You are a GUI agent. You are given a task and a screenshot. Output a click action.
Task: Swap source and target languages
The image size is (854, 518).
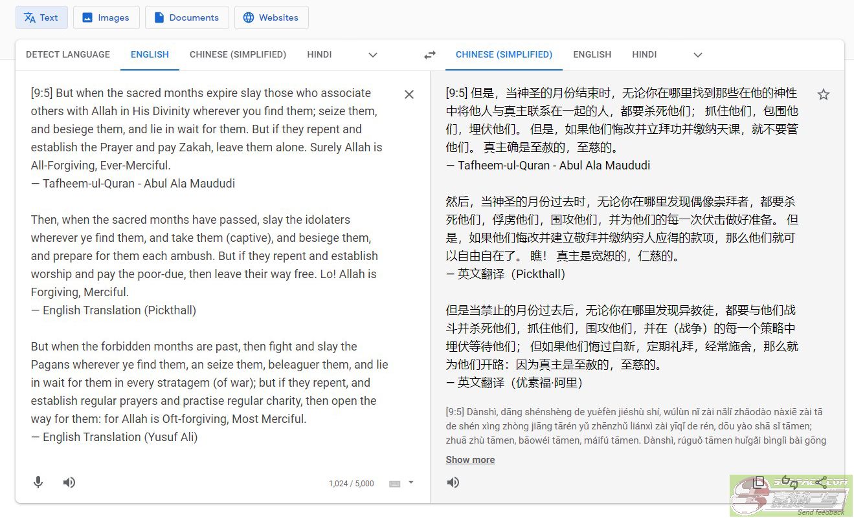(430, 55)
